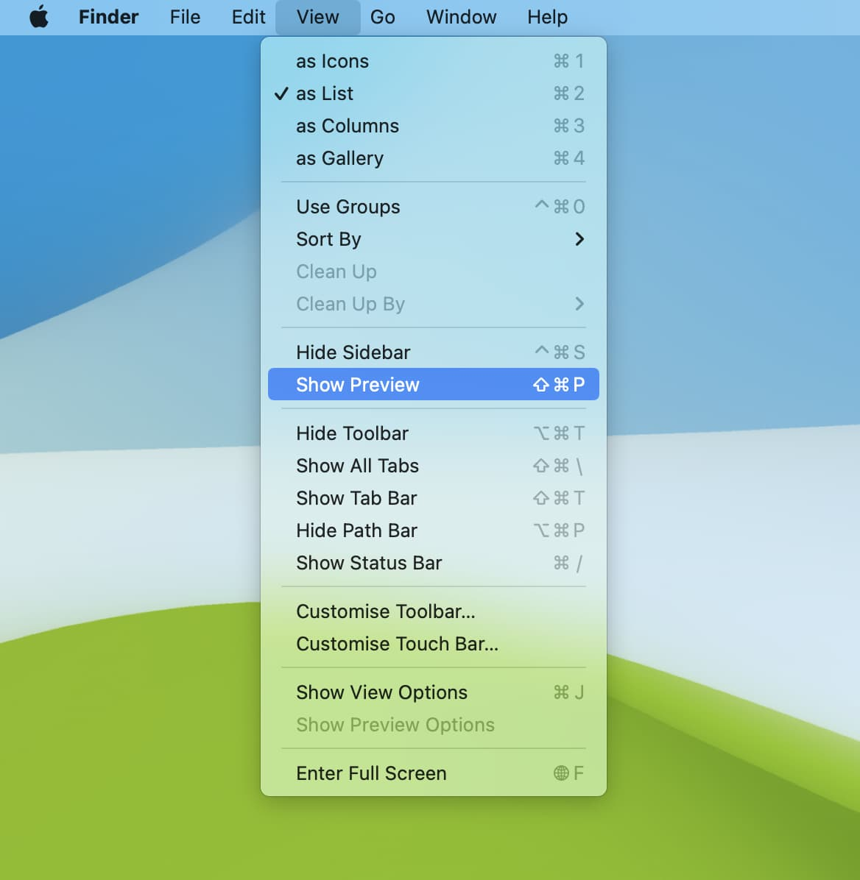Choose Hide Toolbar
The image size is (860, 880).
click(434, 433)
